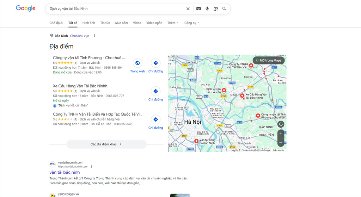Click the my-location target icon on map
This screenshot has height=197, width=361.
tap(281, 124)
